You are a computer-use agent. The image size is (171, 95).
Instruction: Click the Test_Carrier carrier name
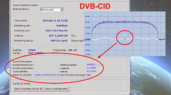point(36,53)
